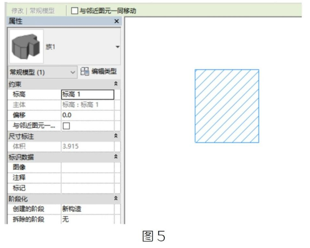Click the 主体 value 标高 : 标高 1
Image resolution: width=310 pixels, height=248 pixels.
click(88, 105)
